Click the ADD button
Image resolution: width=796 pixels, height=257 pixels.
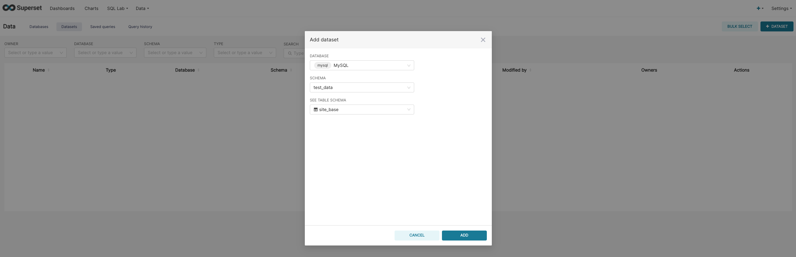[464, 235]
